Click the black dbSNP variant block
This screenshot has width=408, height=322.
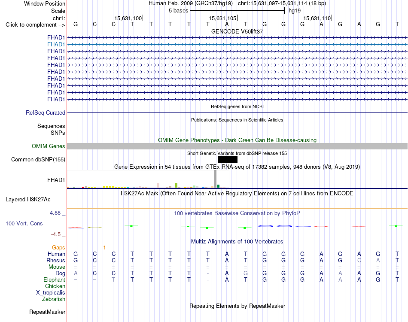click(x=228, y=159)
